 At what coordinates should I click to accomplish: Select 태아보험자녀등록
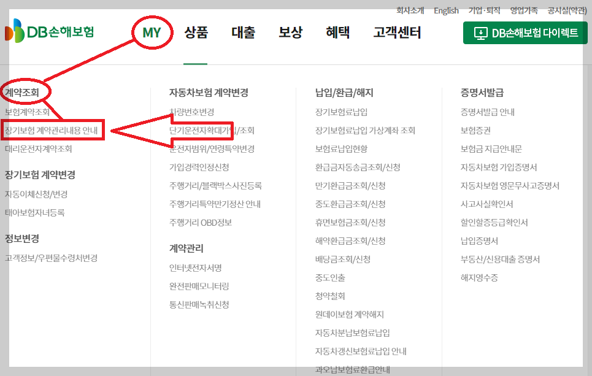35,213
